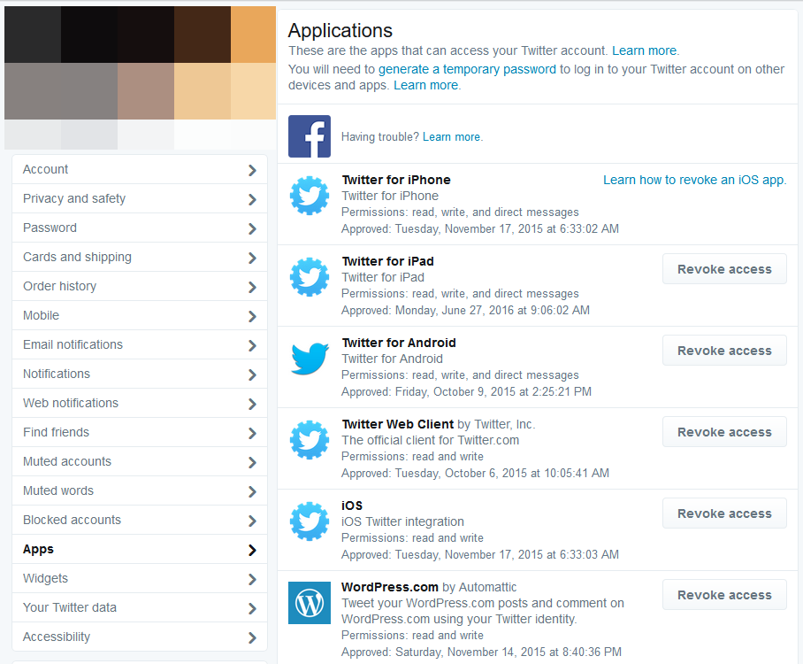
Task: Click the Twitter for Android app title
Action: point(399,343)
